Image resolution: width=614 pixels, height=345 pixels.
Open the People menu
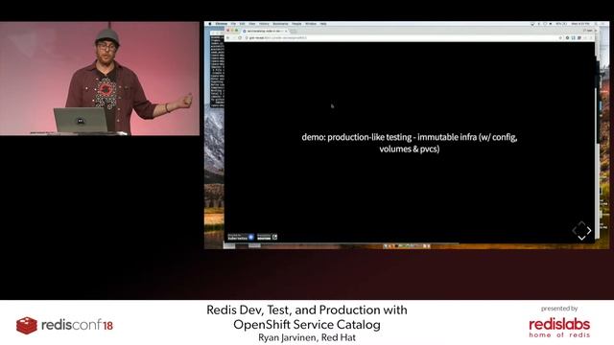tap(296, 24)
